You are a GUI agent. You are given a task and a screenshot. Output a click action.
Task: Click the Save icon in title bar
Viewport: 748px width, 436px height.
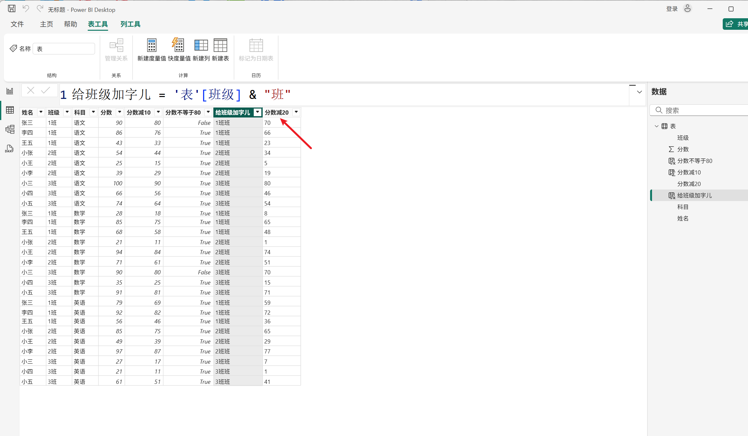point(12,9)
